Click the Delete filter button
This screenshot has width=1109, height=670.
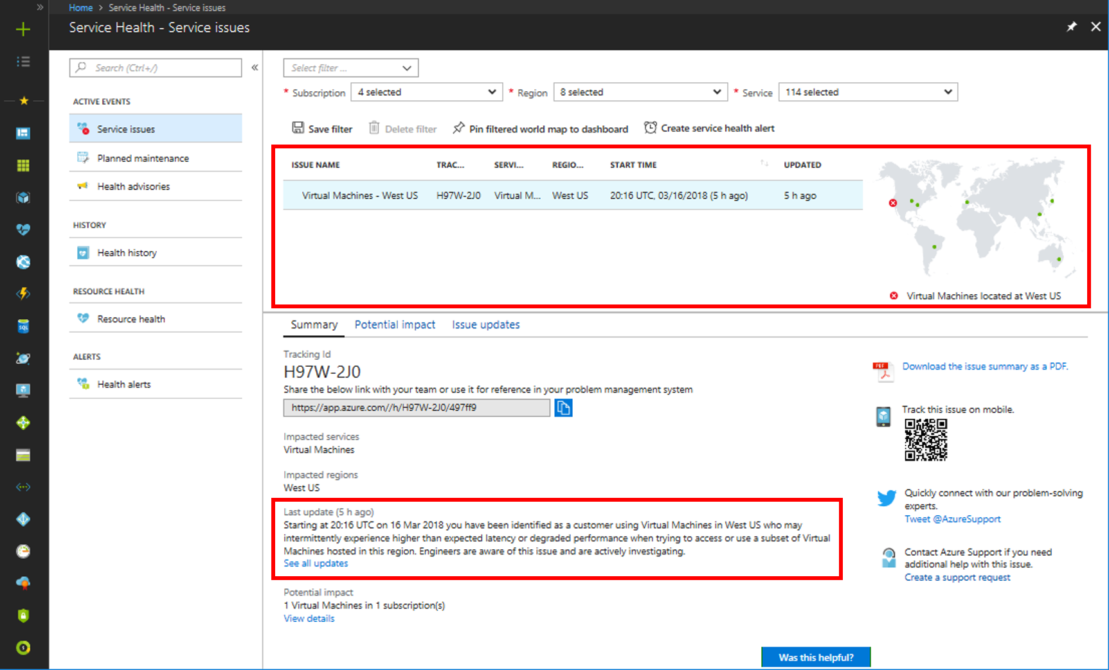(402, 128)
